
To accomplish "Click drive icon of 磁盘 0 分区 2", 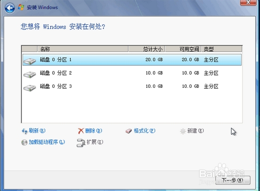I will [x=30, y=75].
